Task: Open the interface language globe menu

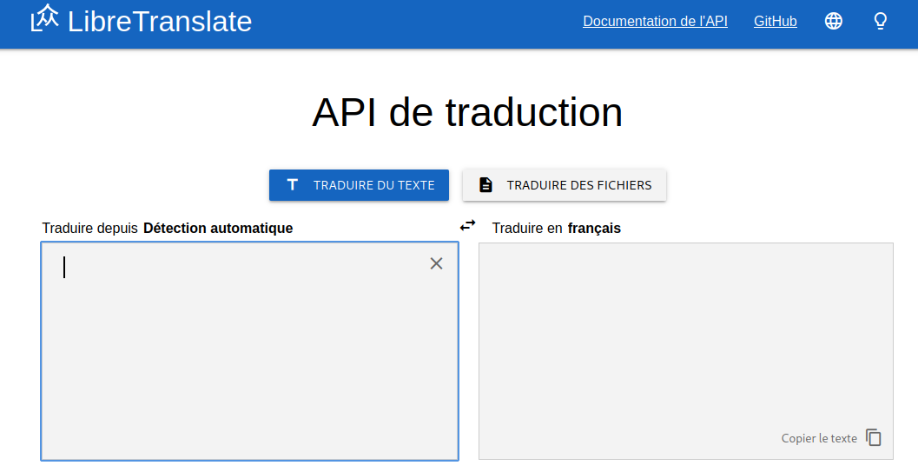Action: coord(833,22)
